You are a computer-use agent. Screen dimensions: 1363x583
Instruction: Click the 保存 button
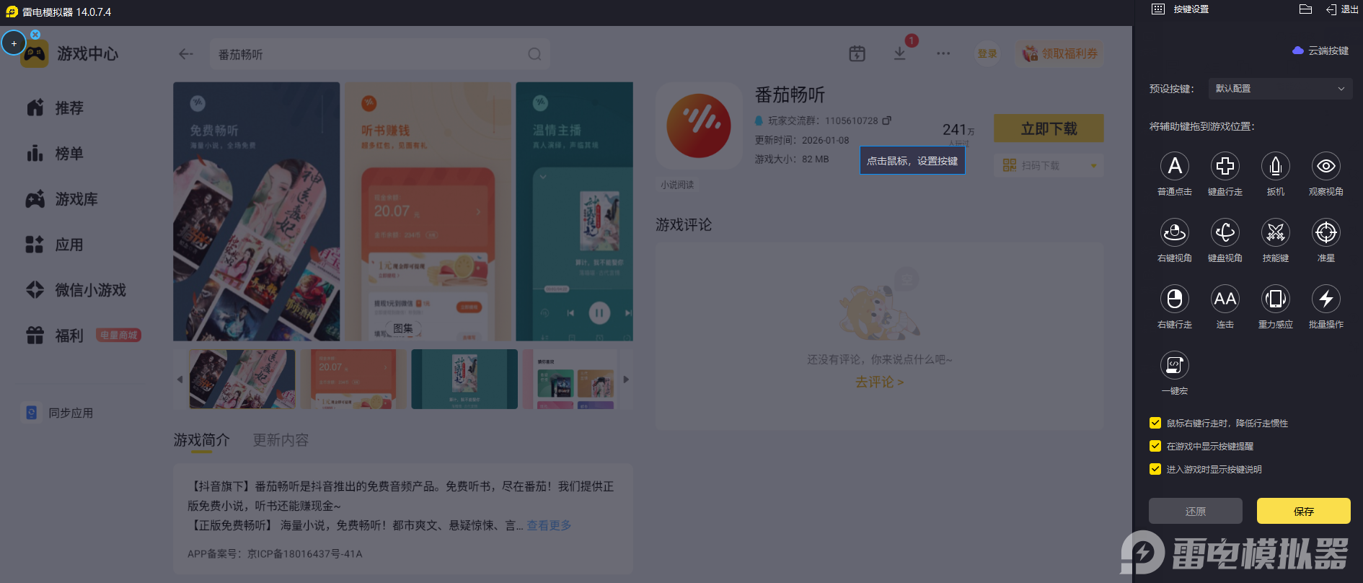(1303, 511)
